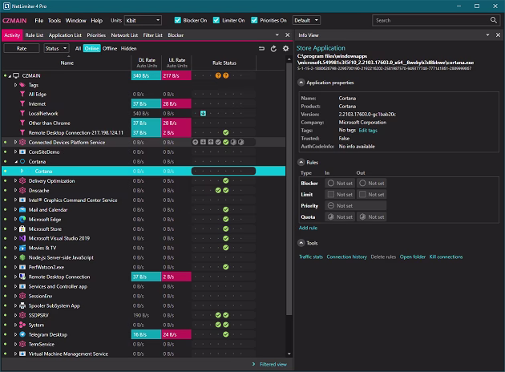Click the Kill connections link

click(x=446, y=257)
